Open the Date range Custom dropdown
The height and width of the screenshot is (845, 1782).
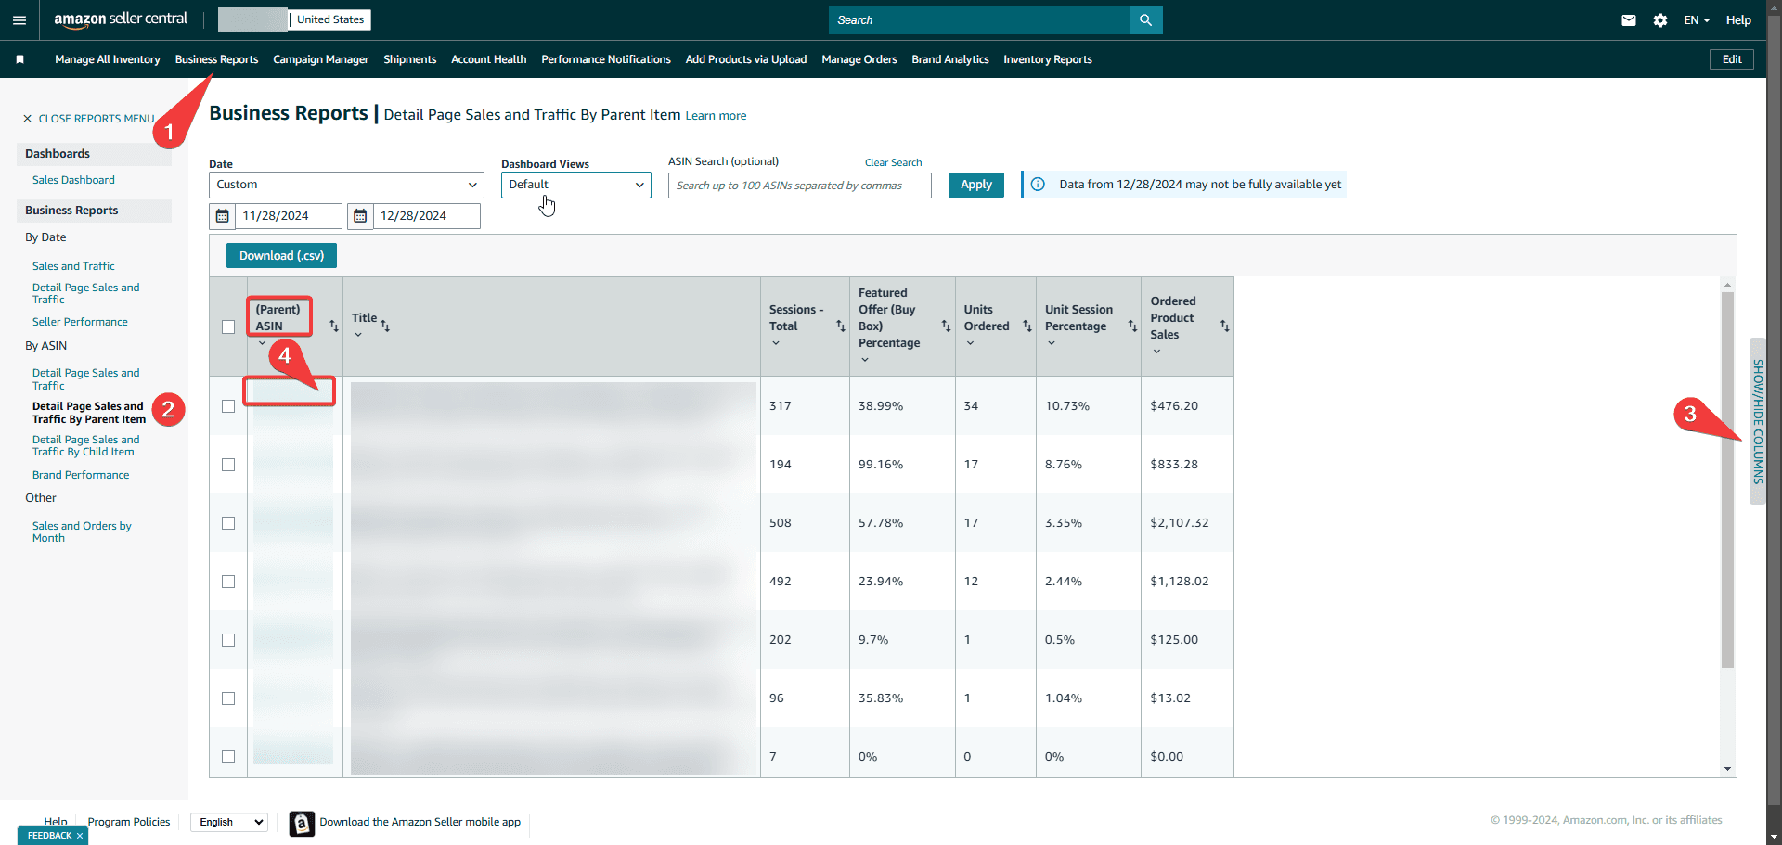pyautogui.click(x=346, y=185)
